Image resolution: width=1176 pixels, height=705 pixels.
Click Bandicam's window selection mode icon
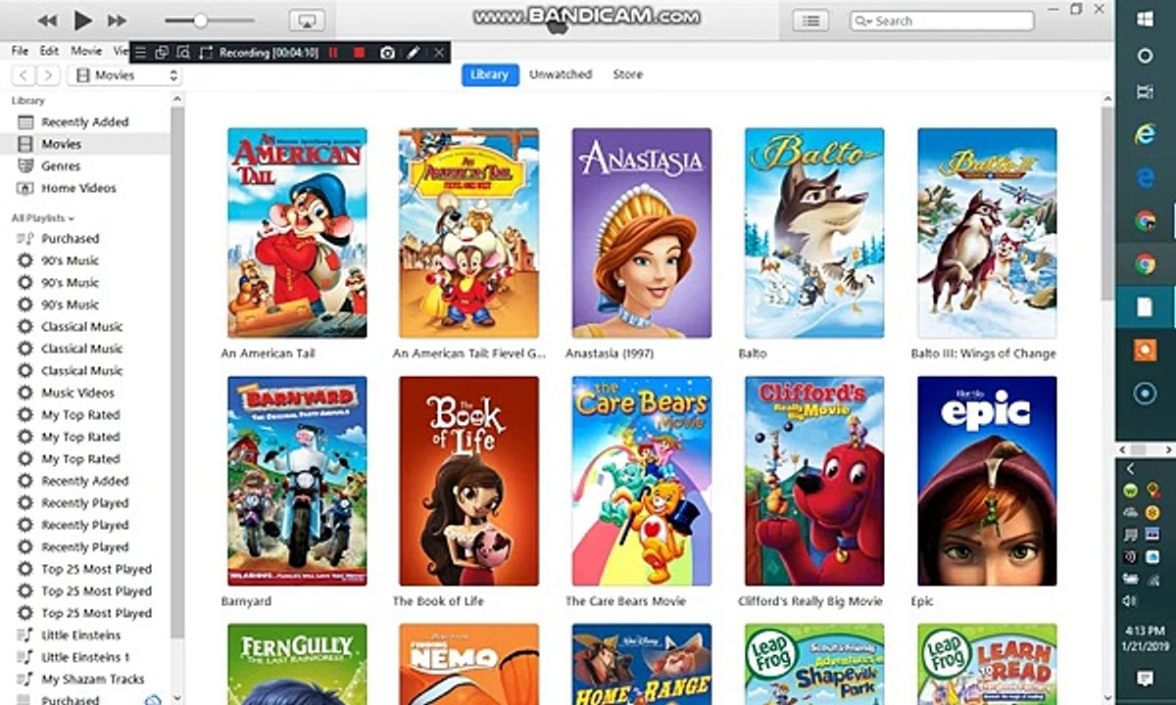click(162, 53)
